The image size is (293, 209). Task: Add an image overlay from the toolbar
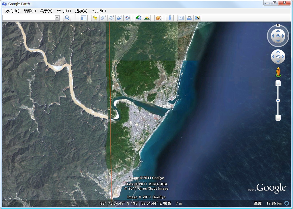(x=120, y=18)
